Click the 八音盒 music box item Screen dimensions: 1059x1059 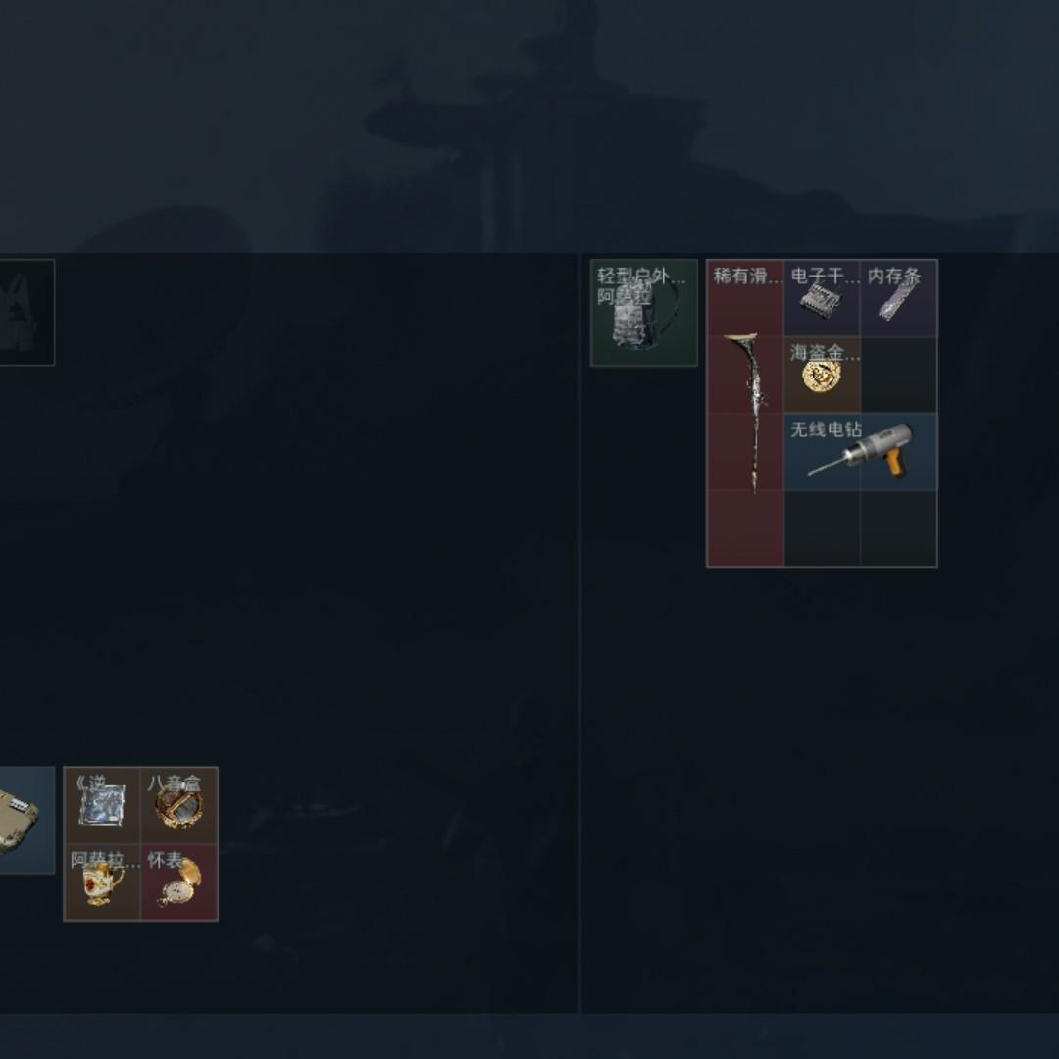pyautogui.click(x=179, y=806)
